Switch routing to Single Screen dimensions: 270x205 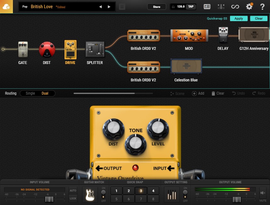pos(30,93)
